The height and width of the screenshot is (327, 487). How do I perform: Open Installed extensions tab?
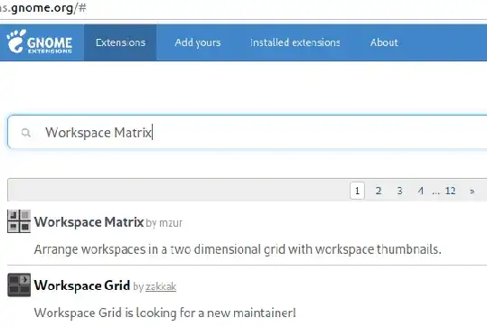295,42
